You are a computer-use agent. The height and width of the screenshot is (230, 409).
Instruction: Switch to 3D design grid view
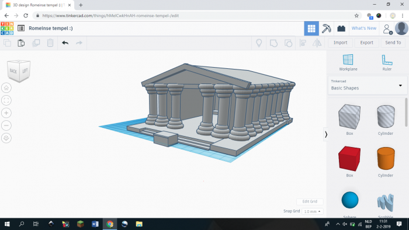point(311,29)
